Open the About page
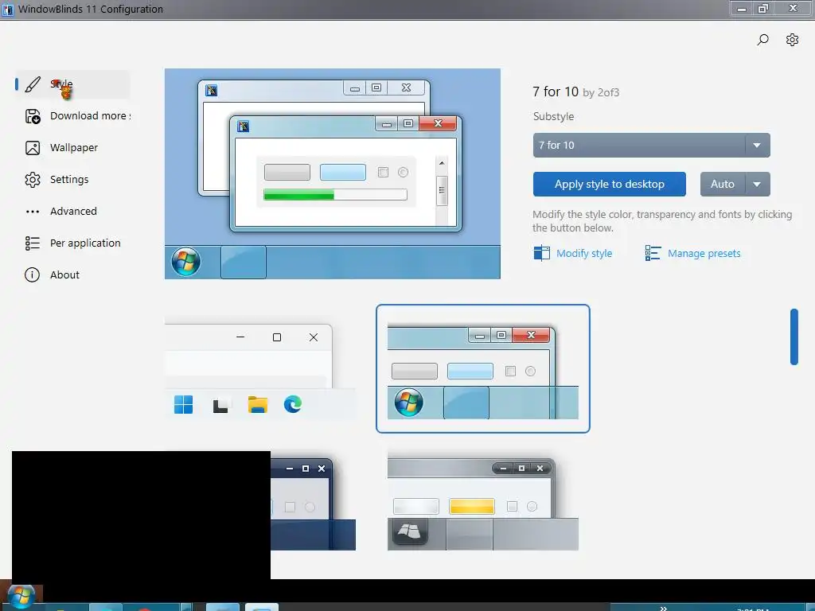 coord(72,274)
